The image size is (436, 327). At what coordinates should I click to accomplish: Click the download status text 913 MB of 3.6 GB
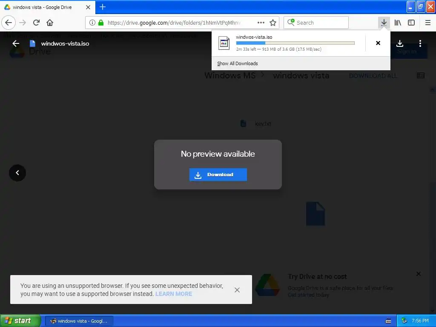278,49
